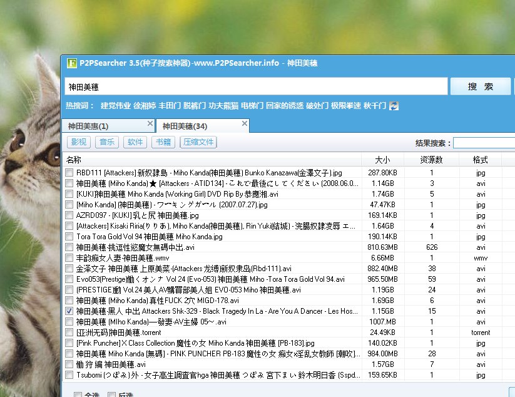Open the 书籍 books category filter
Viewport: 515px width, 397px height.
click(x=163, y=142)
